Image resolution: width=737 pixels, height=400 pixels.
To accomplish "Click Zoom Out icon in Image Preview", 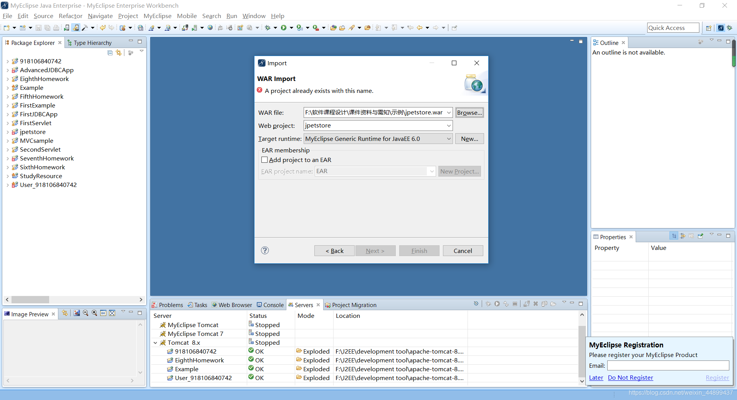I will coord(86,313).
